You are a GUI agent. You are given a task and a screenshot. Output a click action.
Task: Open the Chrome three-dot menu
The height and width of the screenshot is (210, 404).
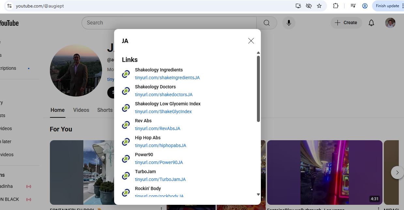click(403, 6)
